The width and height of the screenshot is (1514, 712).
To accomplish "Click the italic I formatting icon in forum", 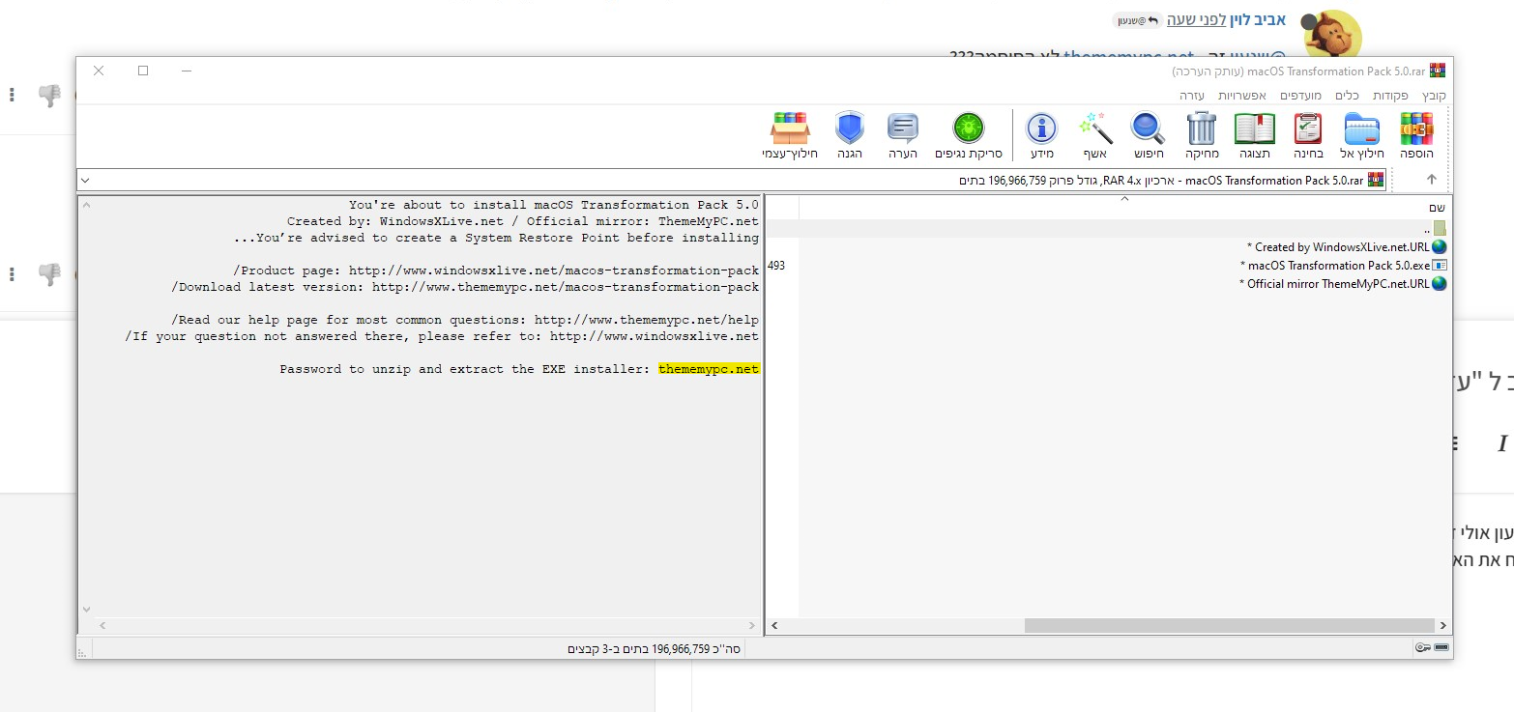I will point(1502,443).
